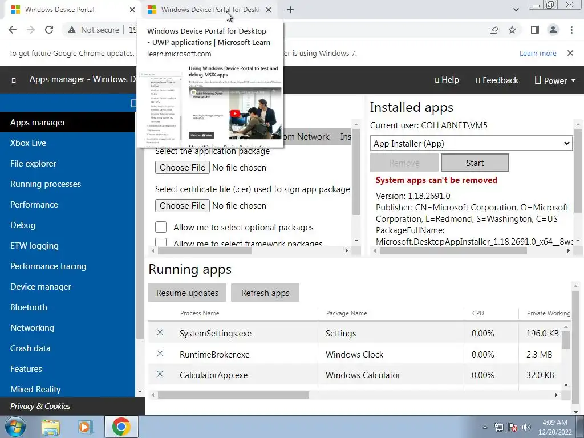
Task: Click Resume updates in Running apps
Action: coord(187,293)
